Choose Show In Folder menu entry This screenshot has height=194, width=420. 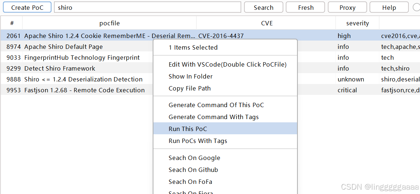(x=225, y=76)
